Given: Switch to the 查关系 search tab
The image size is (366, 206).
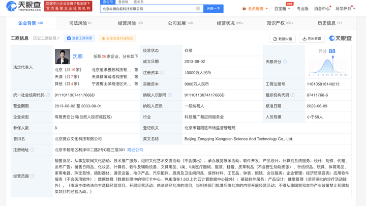Looking at the screenshot, I should click(138, 2).
